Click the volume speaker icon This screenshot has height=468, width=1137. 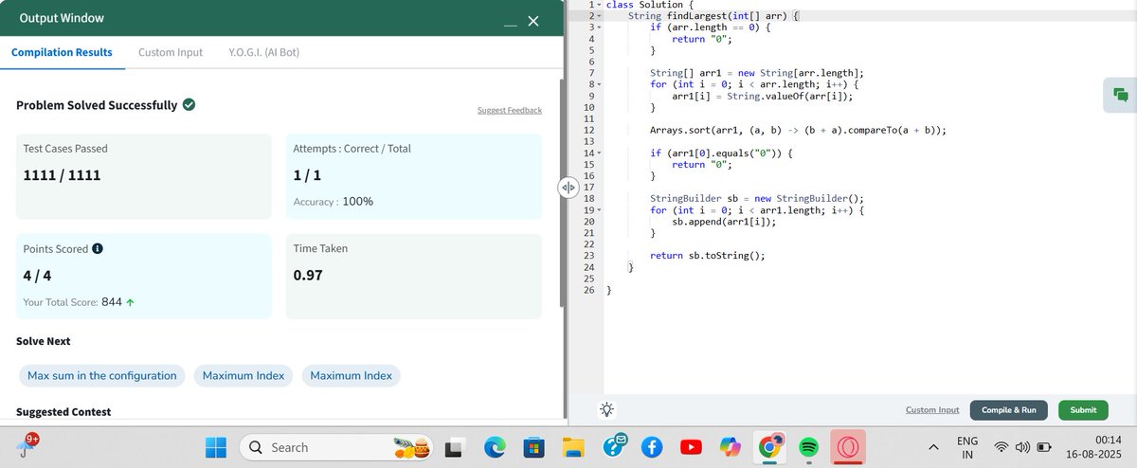tap(1022, 447)
